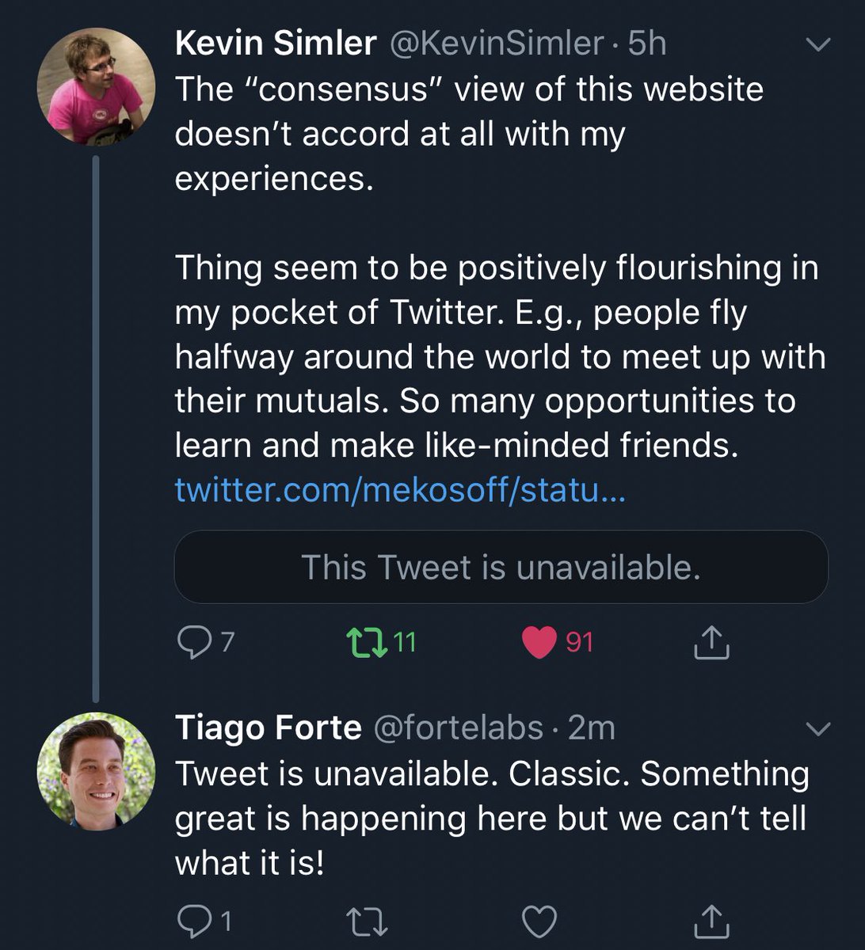Reply to Tiago Forte's tweet
This screenshot has height=950, width=865.
pos(191,921)
